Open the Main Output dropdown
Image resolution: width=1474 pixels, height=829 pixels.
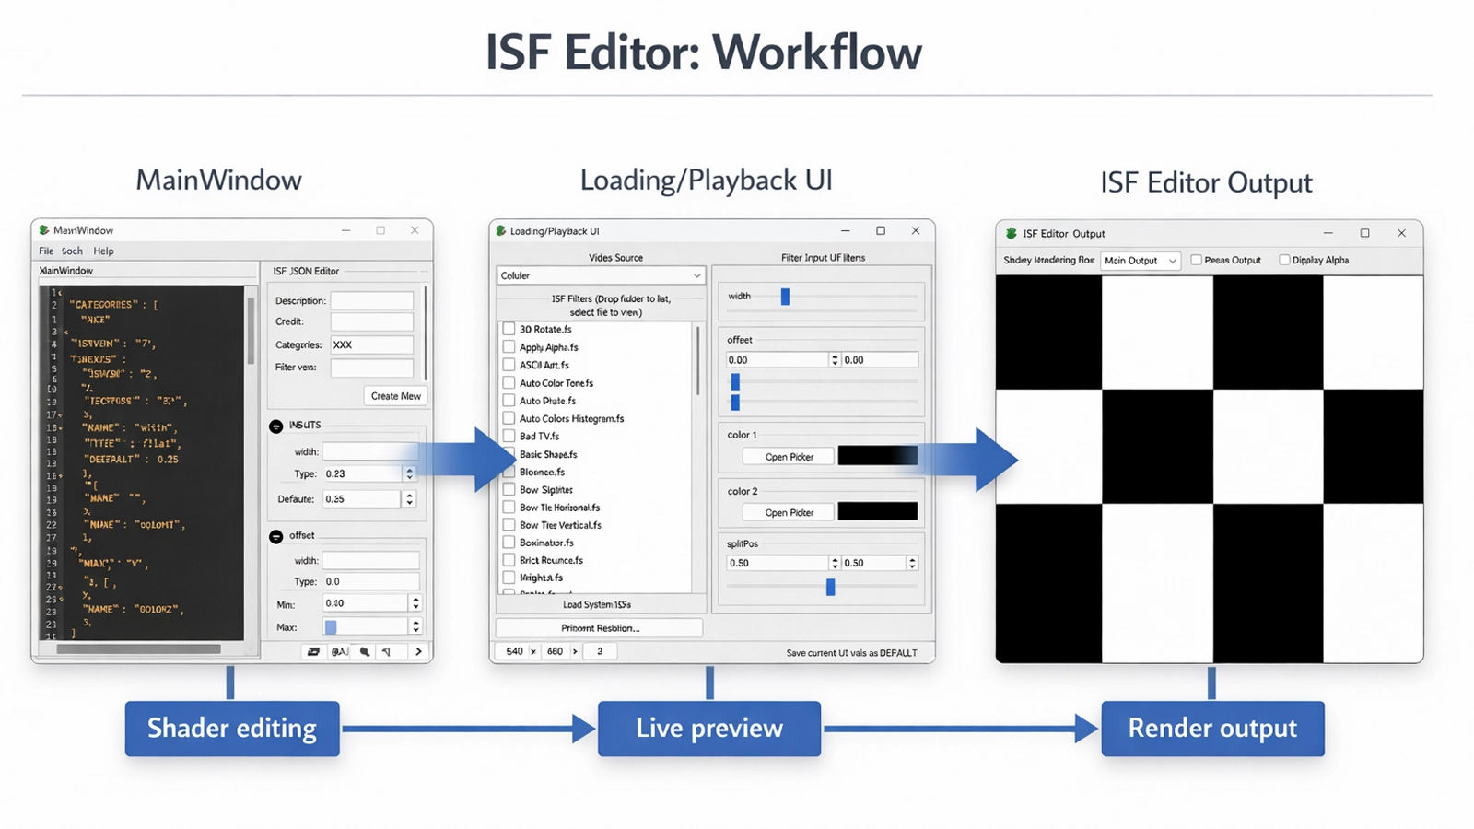[1141, 261]
